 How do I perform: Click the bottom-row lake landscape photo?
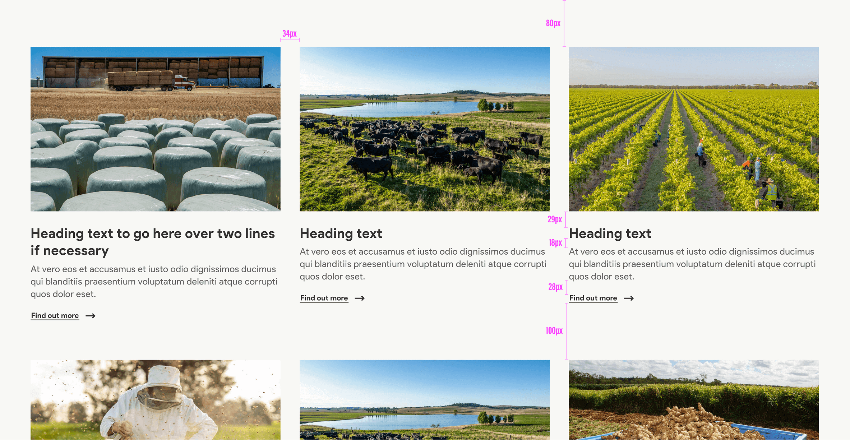424,399
